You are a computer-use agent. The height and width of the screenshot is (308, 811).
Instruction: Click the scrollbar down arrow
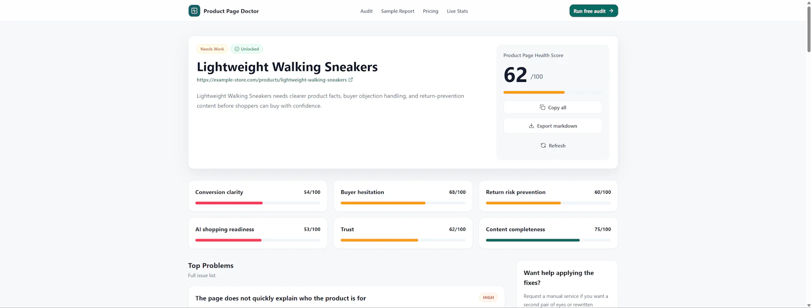pyautogui.click(x=808, y=305)
